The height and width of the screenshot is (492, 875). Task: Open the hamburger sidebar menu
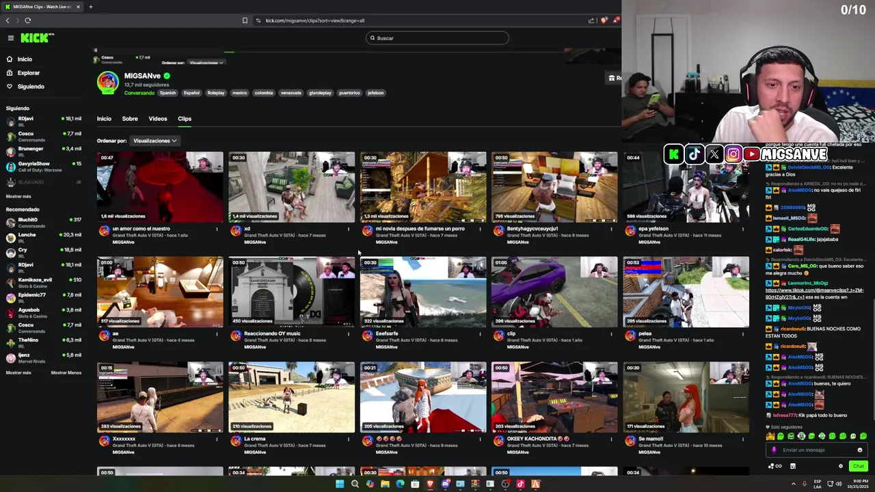(x=11, y=38)
